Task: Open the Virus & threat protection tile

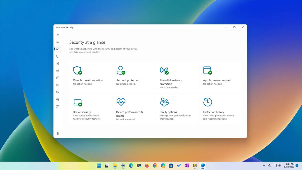Action: coord(90,77)
